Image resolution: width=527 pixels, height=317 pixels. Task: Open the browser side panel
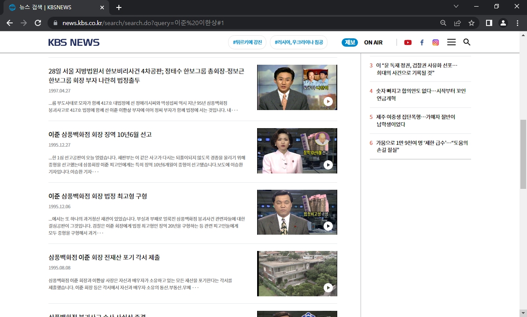click(489, 23)
